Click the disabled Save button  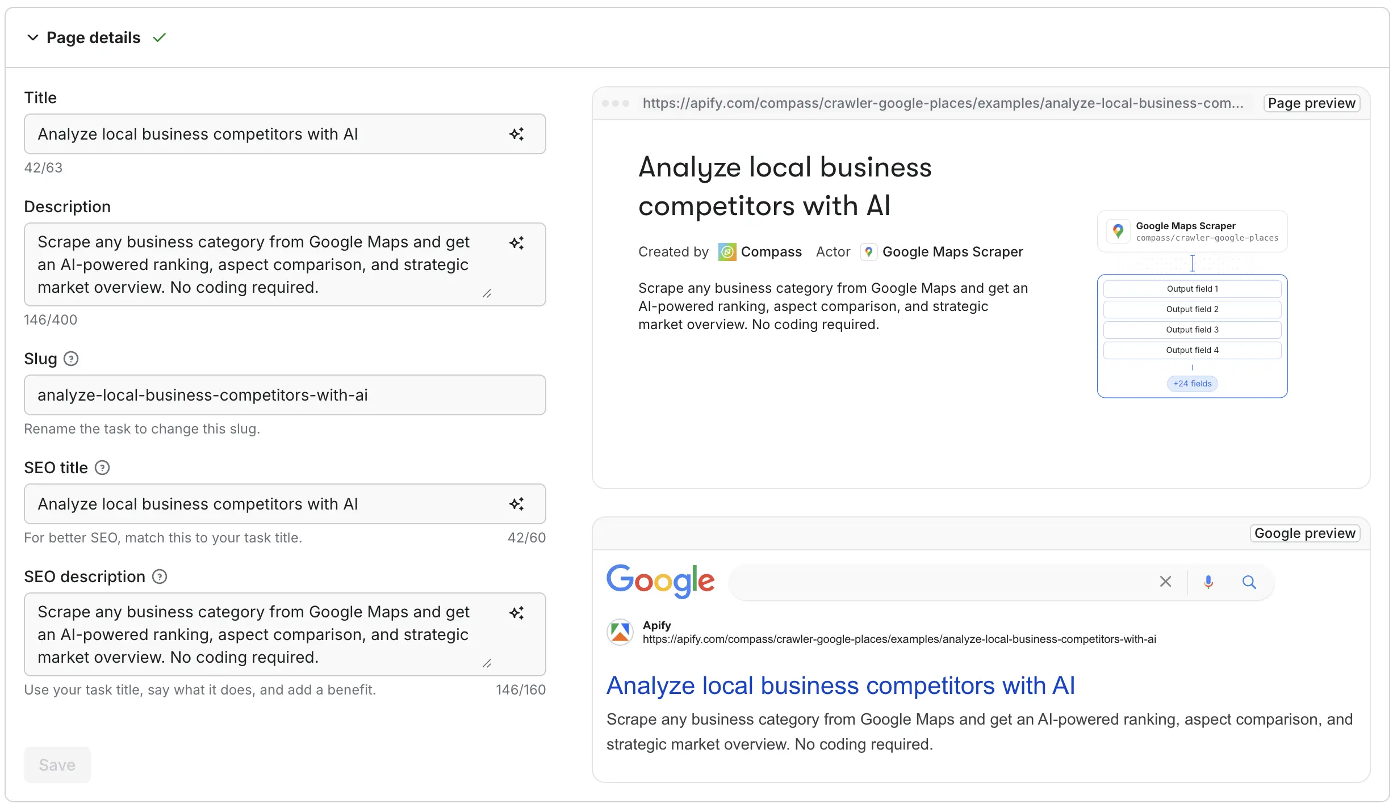(57, 765)
